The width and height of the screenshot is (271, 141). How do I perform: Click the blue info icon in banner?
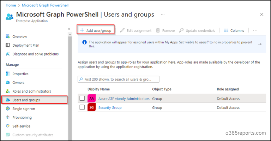click(x=84, y=42)
